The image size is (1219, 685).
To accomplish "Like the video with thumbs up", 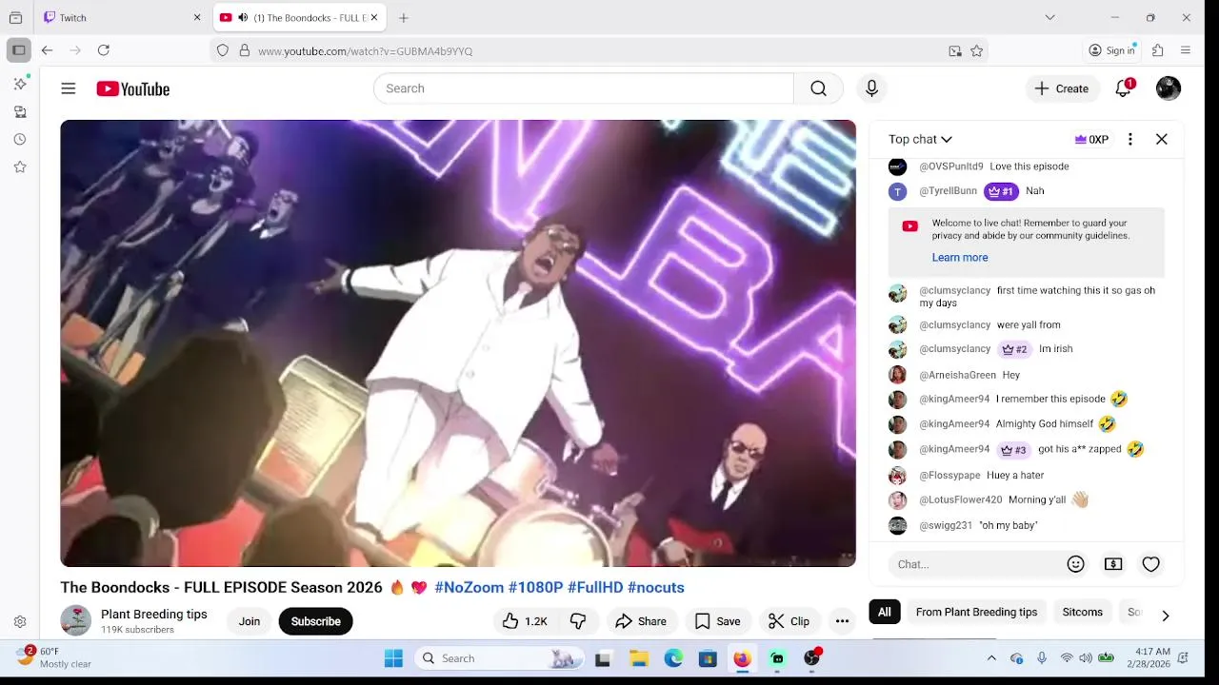I will pyautogui.click(x=525, y=621).
